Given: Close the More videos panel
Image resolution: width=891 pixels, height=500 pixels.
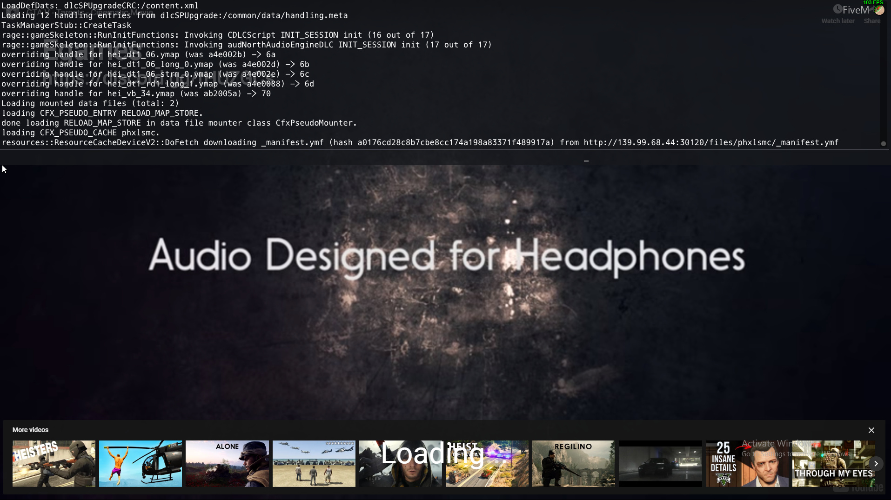Looking at the screenshot, I should 871,430.
